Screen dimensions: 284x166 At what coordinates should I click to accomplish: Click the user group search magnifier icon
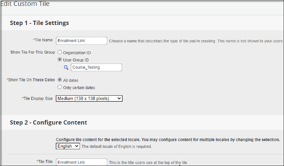click(x=66, y=67)
